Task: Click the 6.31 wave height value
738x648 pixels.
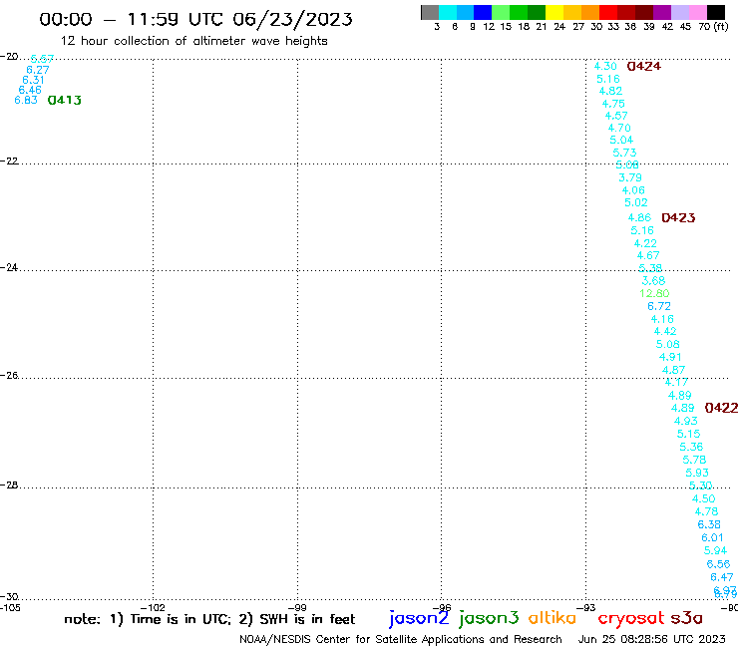Action: click(x=34, y=80)
